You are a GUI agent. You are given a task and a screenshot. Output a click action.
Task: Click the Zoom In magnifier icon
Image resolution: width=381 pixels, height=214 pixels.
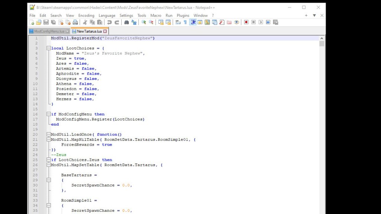click(x=144, y=22)
